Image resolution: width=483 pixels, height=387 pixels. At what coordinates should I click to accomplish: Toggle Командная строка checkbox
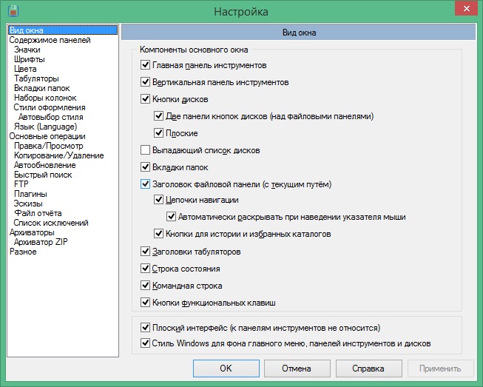pos(145,285)
